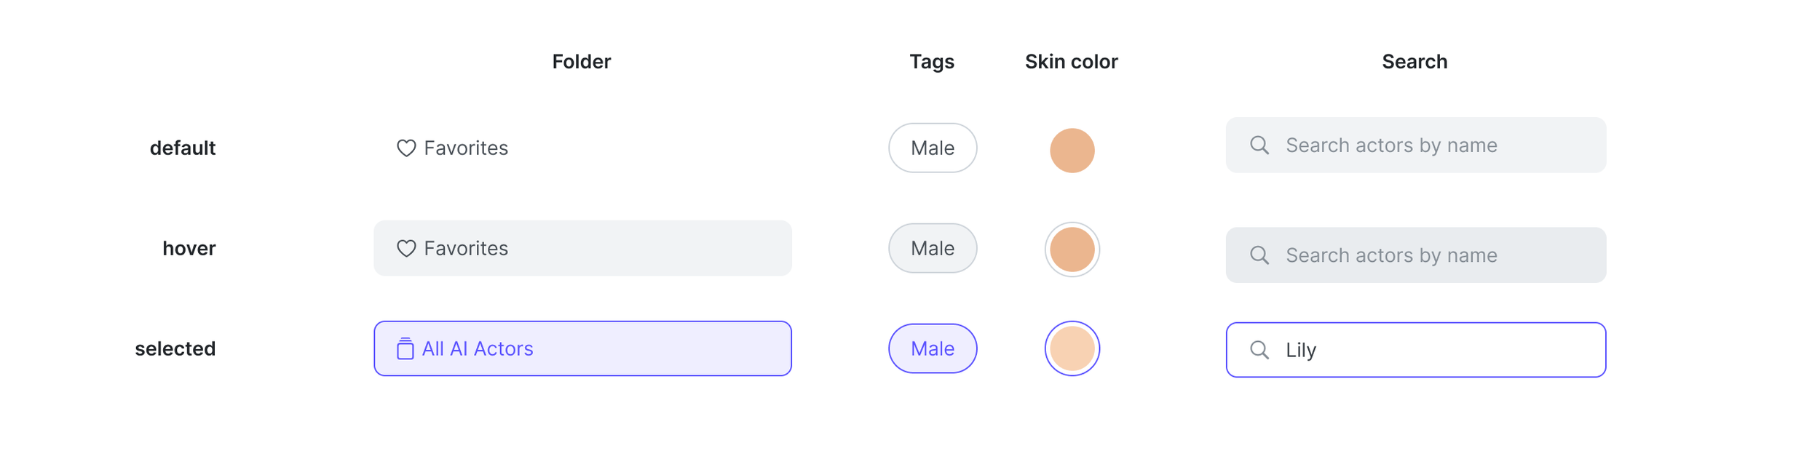1820x467 pixels.
Task: Deselect the purple selected Male tag
Action: (933, 349)
